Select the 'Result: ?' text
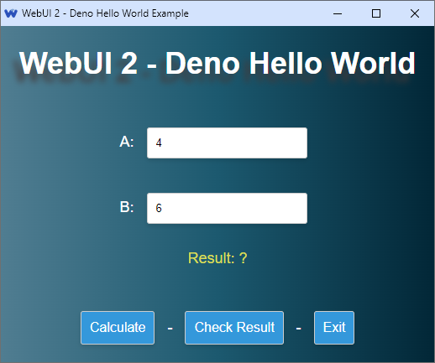Image resolution: width=435 pixels, height=363 pixels. [x=217, y=258]
